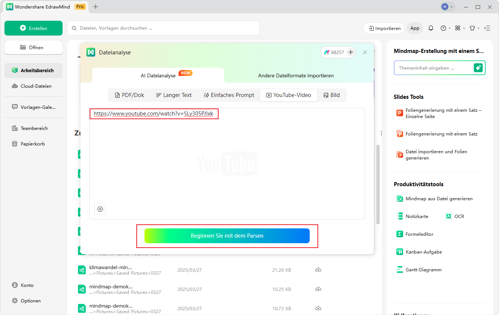499x315 pixels.
Task: Click the YouTube URL in the analysis field
Action: (x=154, y=113)
